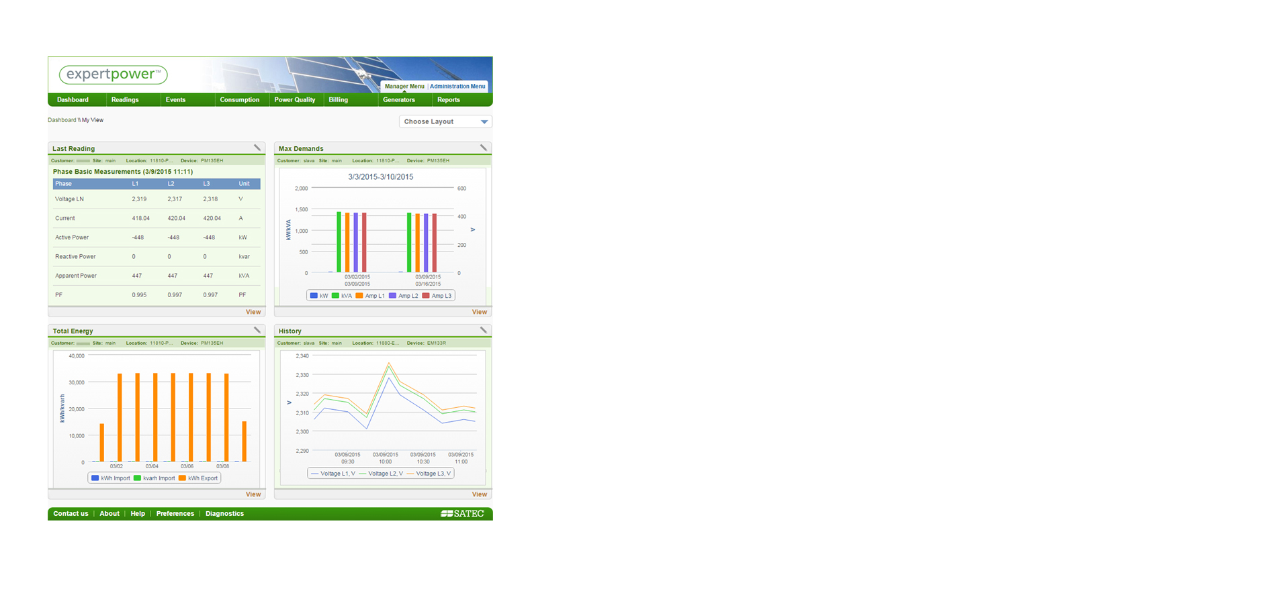Click View link under Last Reading panel
1283x597 pixels.
point(253,312)
